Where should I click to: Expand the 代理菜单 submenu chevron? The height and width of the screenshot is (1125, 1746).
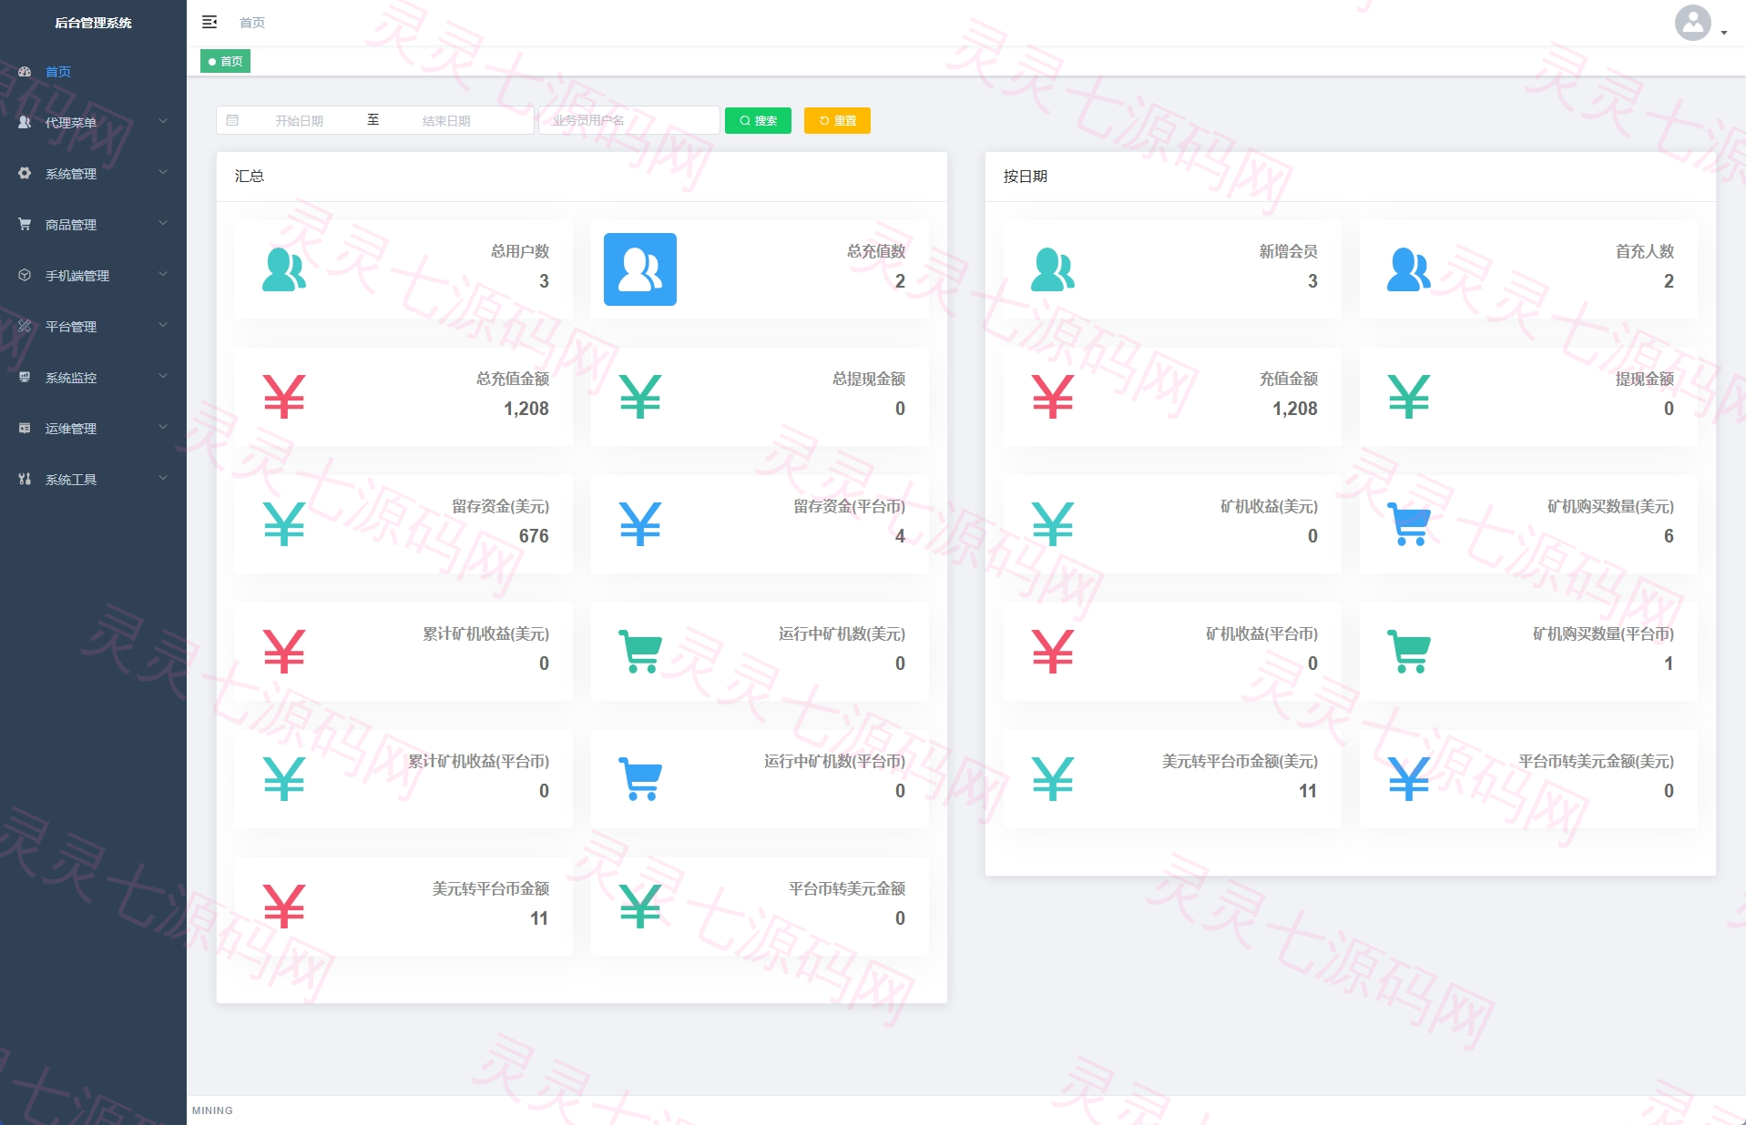click(x=163, y=121)
